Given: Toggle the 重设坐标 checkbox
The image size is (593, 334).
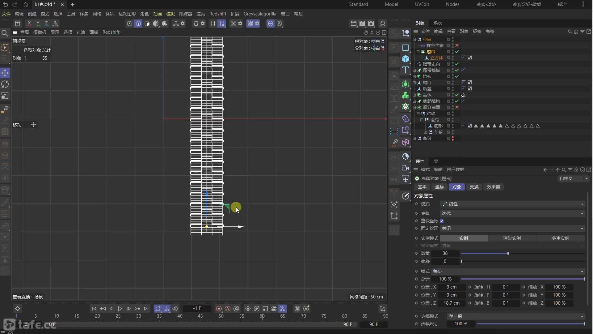Looking at the screenshot, I should coord(442,221).
